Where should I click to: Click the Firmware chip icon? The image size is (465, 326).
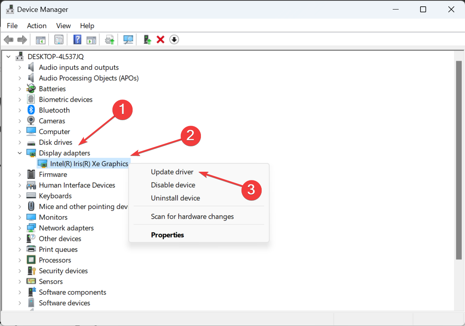pos(31,174)
